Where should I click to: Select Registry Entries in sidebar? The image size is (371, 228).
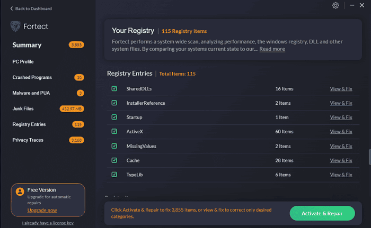(29, 124)
